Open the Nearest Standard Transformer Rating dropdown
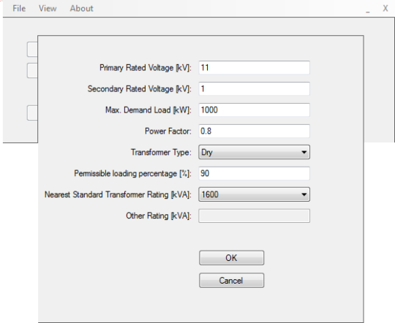 (x=254, y=194)
